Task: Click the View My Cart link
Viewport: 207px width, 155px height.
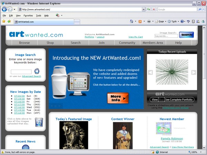Action: click(x=136, y=37)
